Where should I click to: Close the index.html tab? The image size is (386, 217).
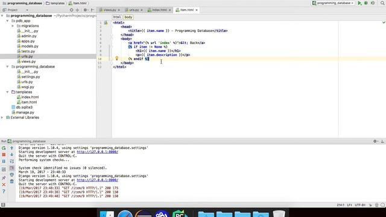coord(169,10)
